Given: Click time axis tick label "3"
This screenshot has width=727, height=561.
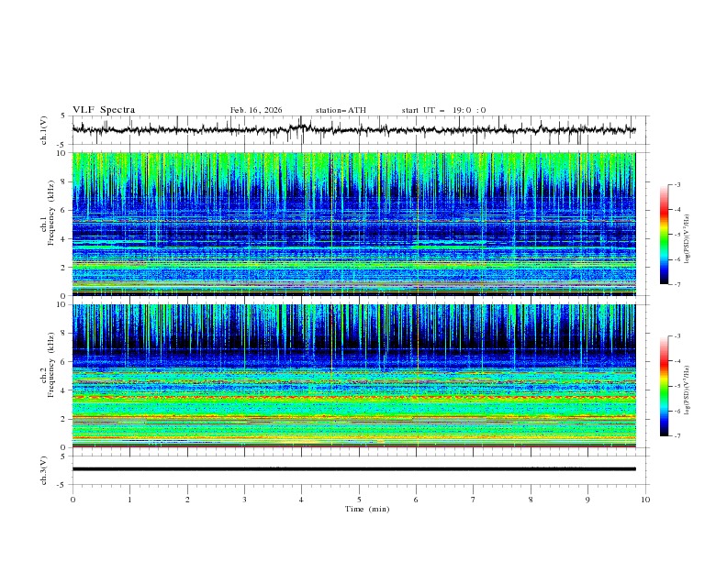Looking at the screenshot, I should 244,500.
